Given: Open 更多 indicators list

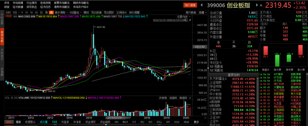Looking at the screenshot, I should point(196,122).
